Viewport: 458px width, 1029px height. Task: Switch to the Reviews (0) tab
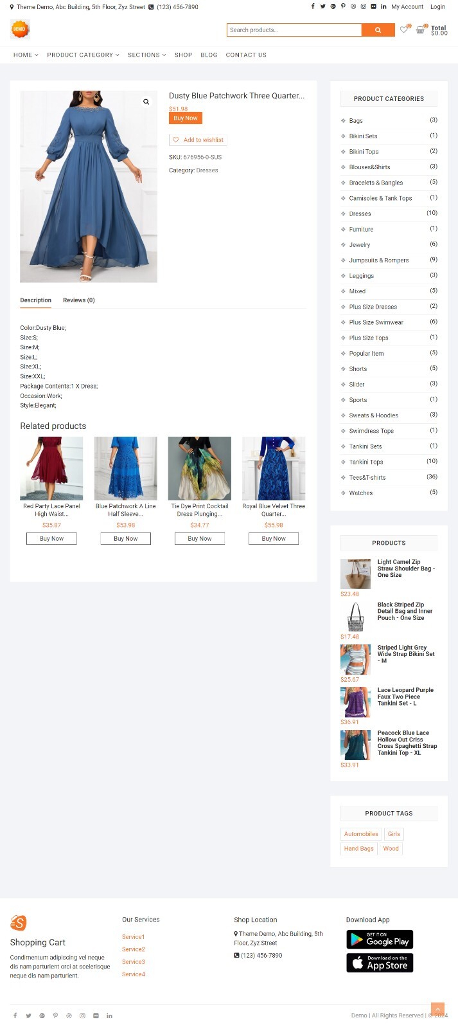coord(78,300)
